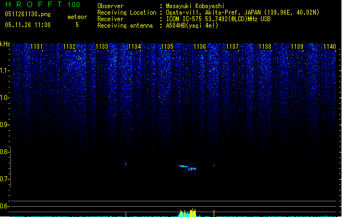342x217 pixels.
Task: Click the 1135 time marker
Action: click(x=167, y=47)
